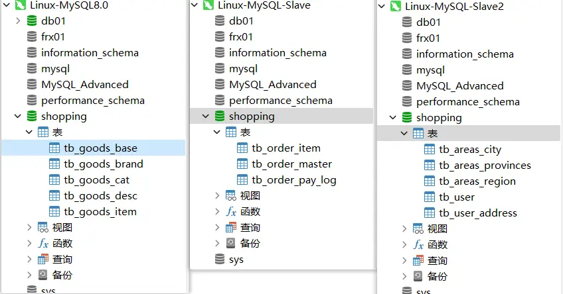
Task: Collapse shopping database under Linux-MySQL-Slave
Action: [x=206, y=116]
